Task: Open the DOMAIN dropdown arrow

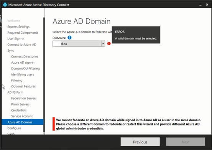Action: click(103, 44)
